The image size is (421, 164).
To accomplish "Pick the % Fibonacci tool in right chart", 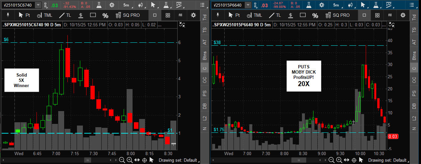I will [x=315, y=15].
